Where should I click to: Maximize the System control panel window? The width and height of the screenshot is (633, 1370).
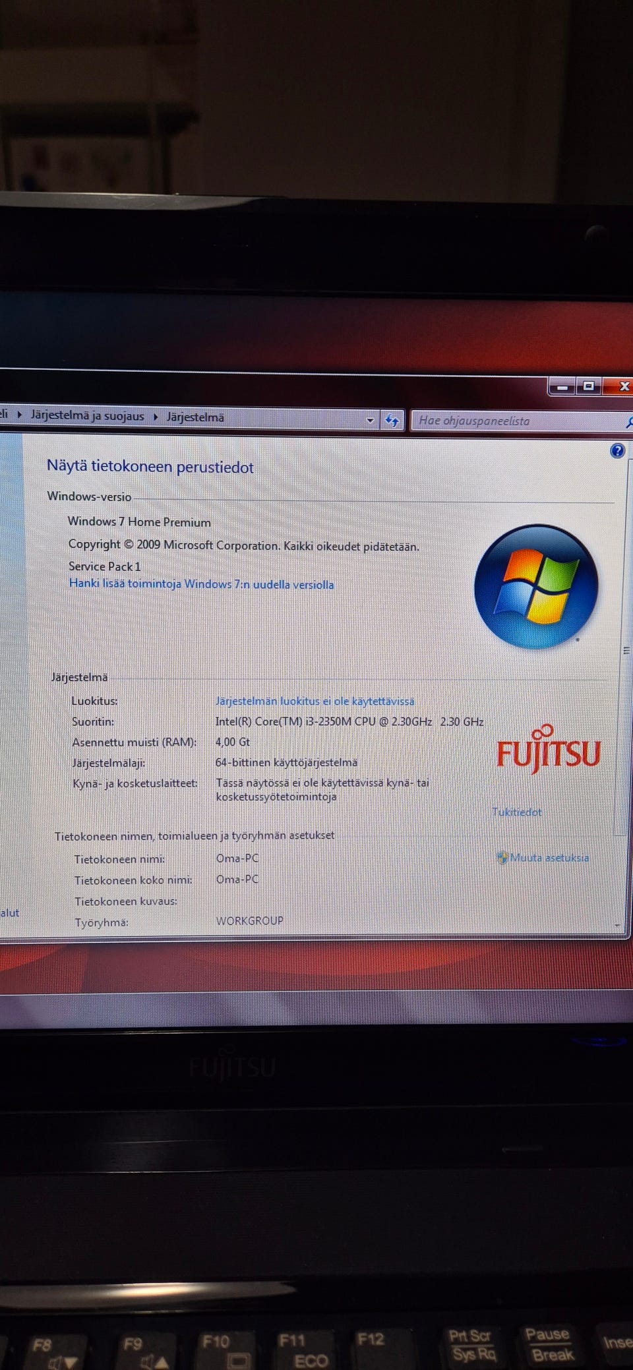point(588,386)
